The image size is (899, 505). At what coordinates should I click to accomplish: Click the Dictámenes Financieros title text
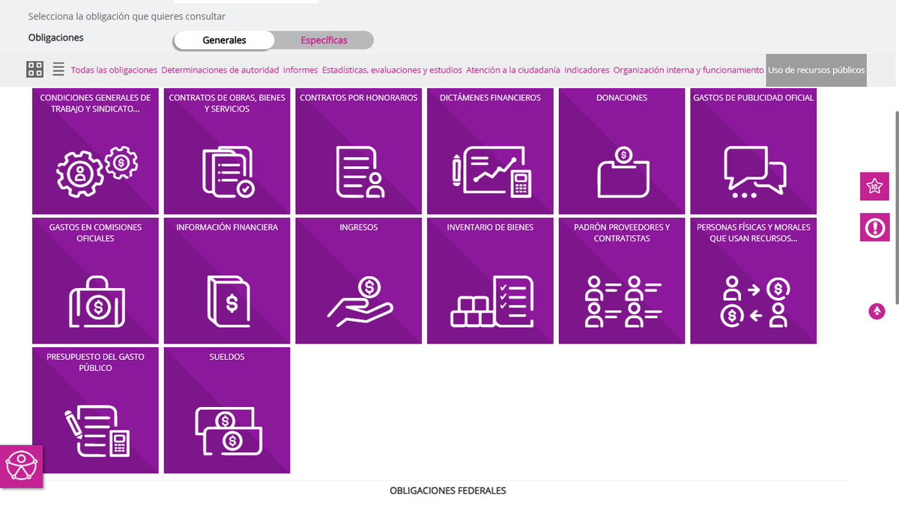coord(490,98)
